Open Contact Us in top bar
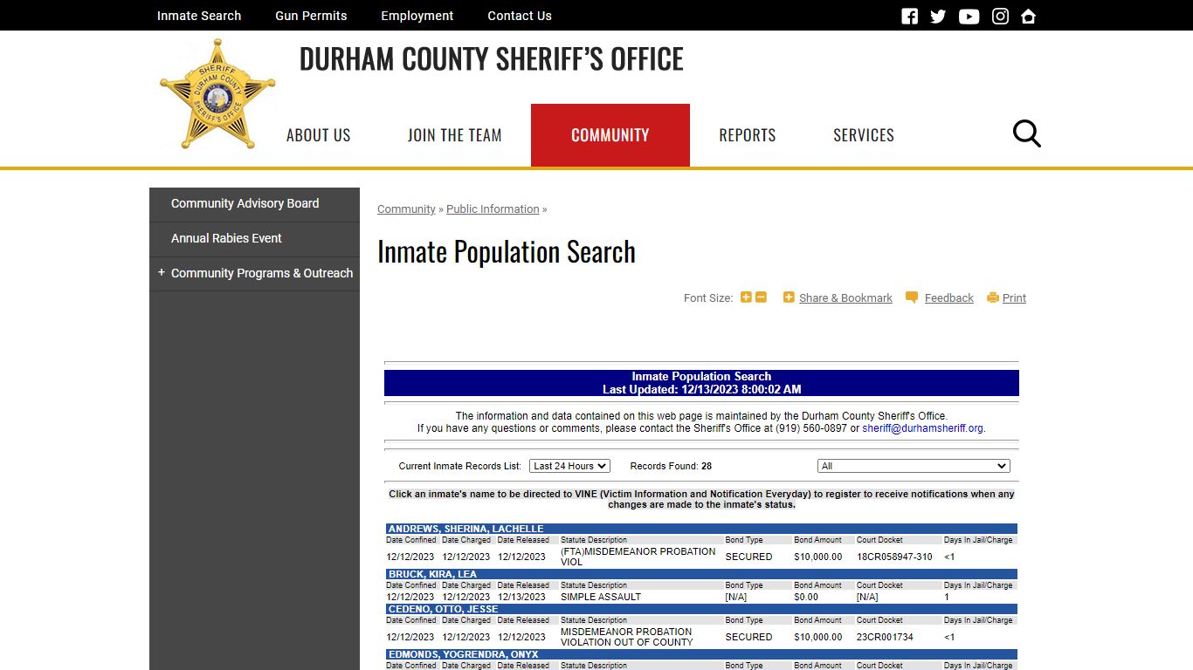 click(520, 16)
